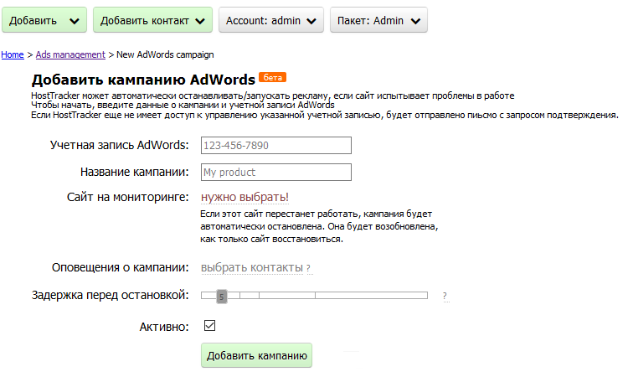Open the выбрать контакты link
The image size is (628, 377).
click(x=251, y=267)
